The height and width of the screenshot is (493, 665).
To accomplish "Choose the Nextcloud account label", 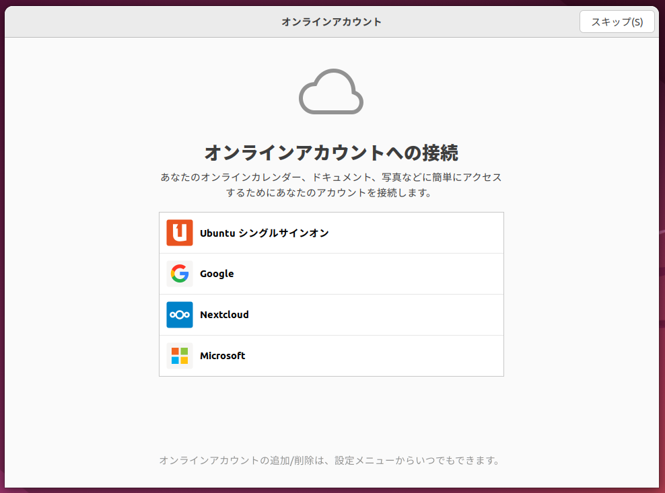I will [224, 315].
